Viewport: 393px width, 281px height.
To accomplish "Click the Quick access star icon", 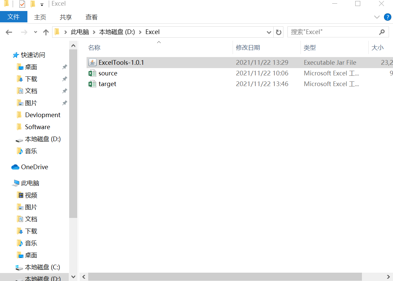I will 16,55.
